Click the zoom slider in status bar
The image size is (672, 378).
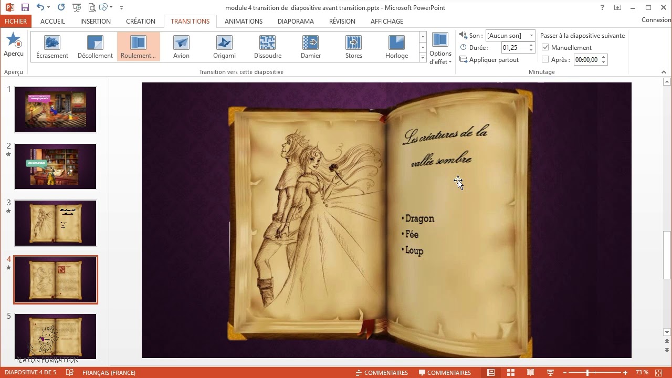pyautogui.click(x=587, y=373)
